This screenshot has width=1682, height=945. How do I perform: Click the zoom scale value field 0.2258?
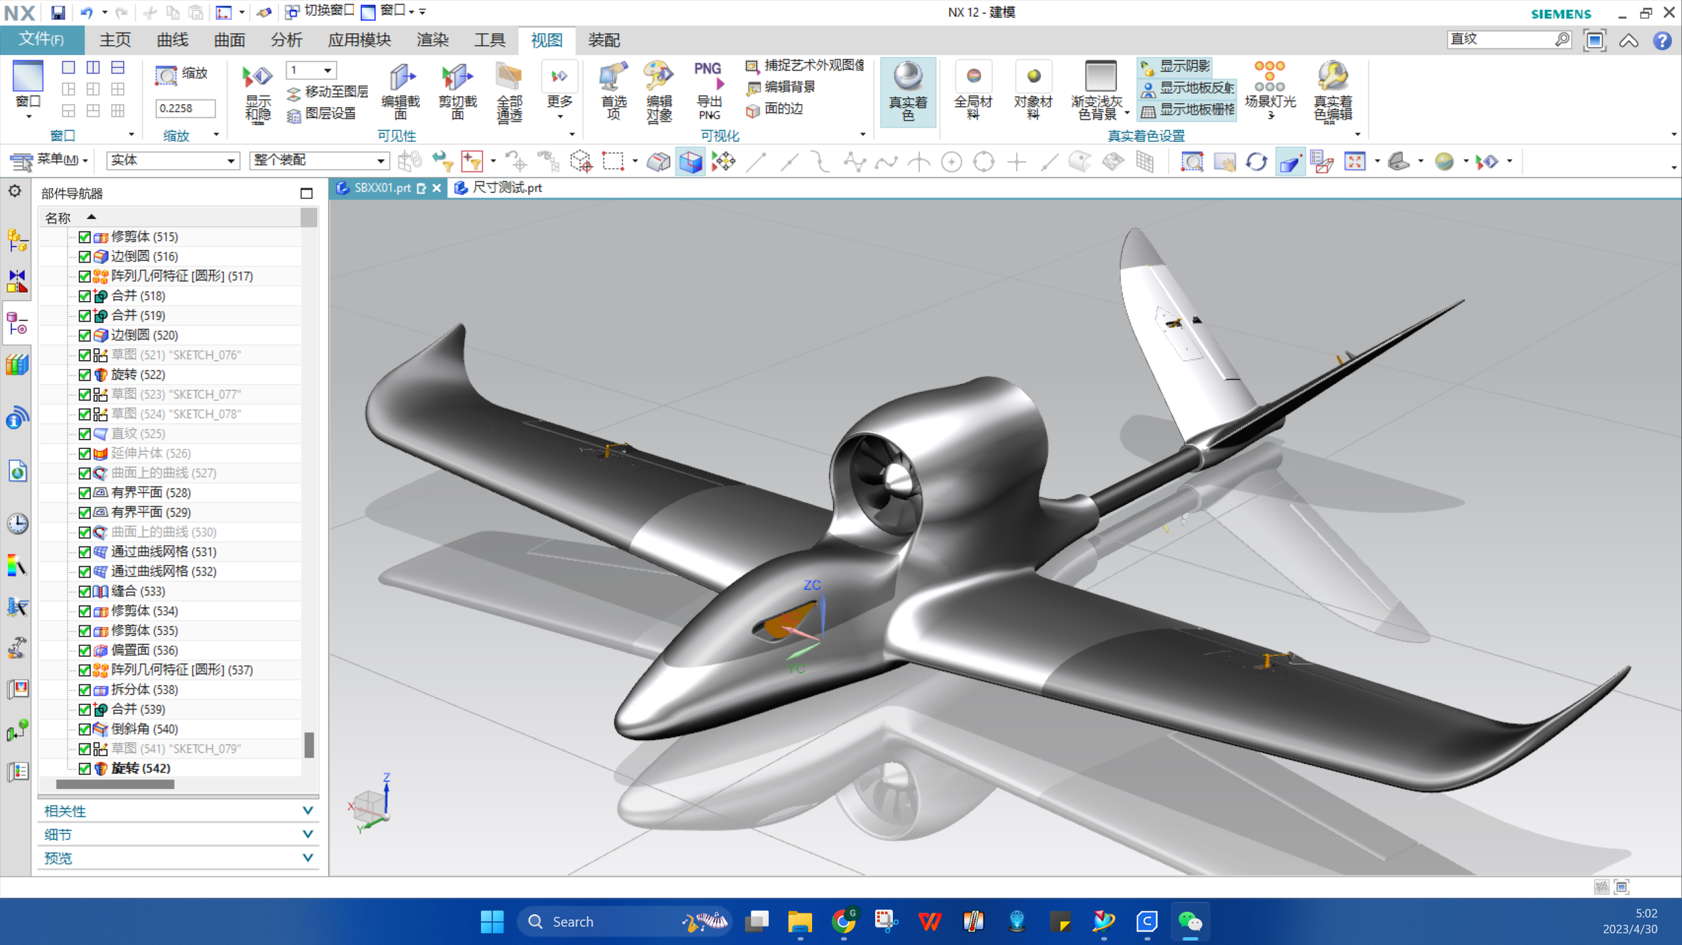tap(185, 108)
